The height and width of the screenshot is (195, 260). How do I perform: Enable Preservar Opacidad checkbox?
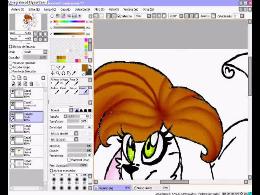tap(11, 63)
